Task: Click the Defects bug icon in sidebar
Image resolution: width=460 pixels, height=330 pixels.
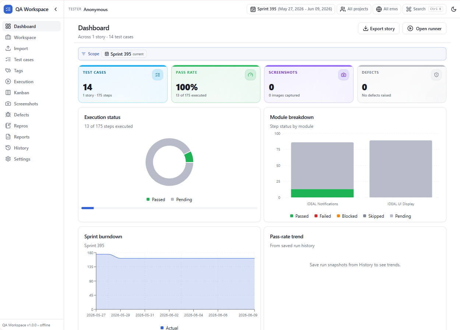Action: (8, 115)
